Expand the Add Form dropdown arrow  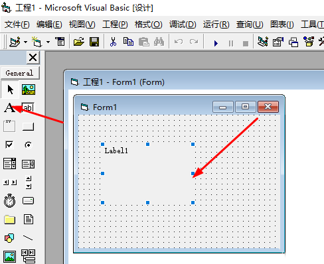[x=48, y=42]
